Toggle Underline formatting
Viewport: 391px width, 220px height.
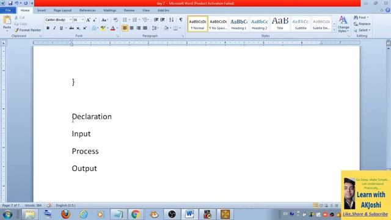61,28
